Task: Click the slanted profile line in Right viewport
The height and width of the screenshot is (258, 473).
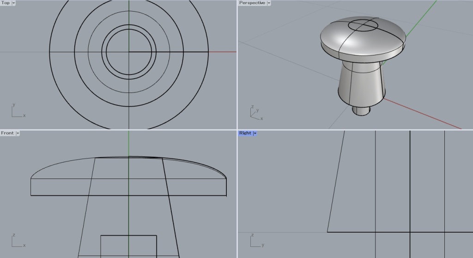Action: tap(336, 180)
